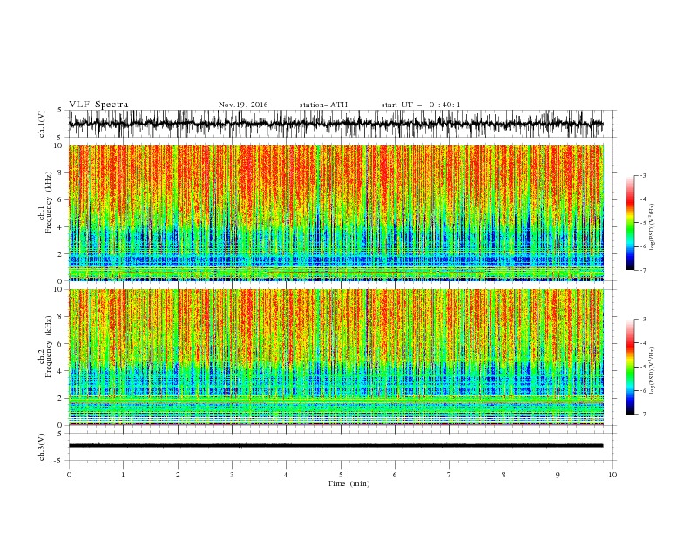Click the "VLF Spectra" title text
This screenshot has width=690, height=533.
[98, 105]
